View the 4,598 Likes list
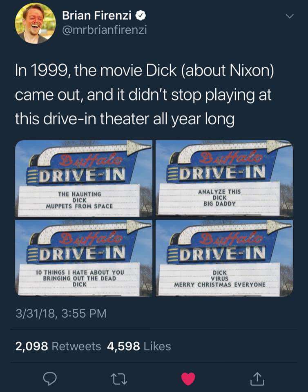Viewport: 308px width, 392px height. click(x=139, y=346)
